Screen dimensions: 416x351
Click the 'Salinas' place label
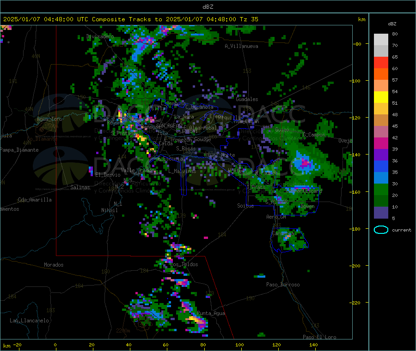pyautogui.click(x=80, y=187)
